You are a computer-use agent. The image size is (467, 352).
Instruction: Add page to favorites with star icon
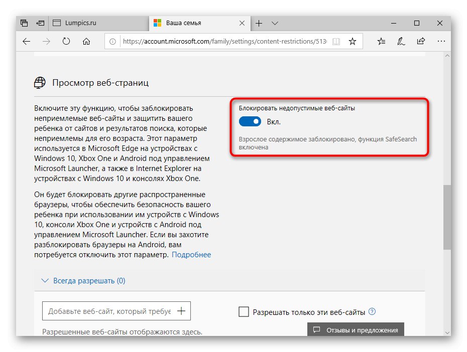353,42
